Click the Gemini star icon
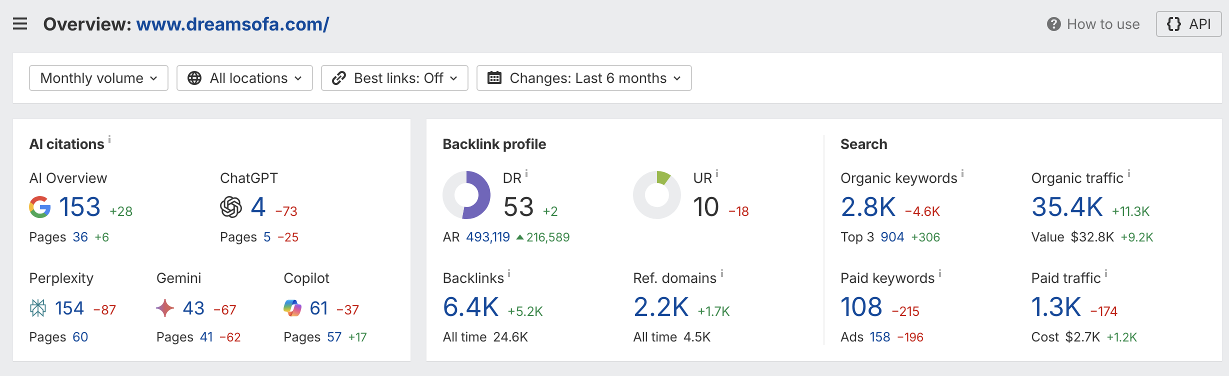 coord(165,308)
